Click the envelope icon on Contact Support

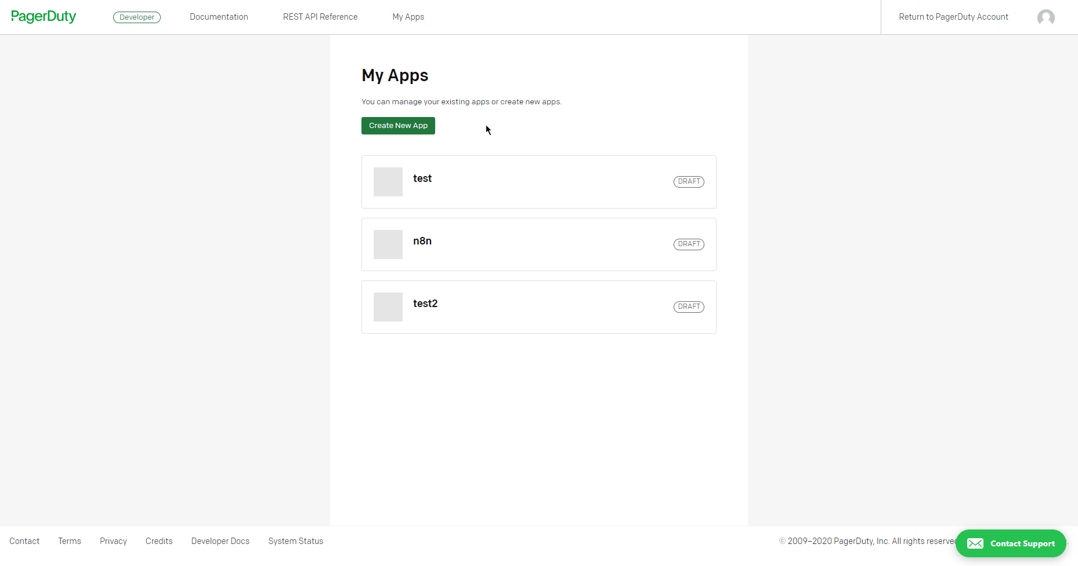975,543
